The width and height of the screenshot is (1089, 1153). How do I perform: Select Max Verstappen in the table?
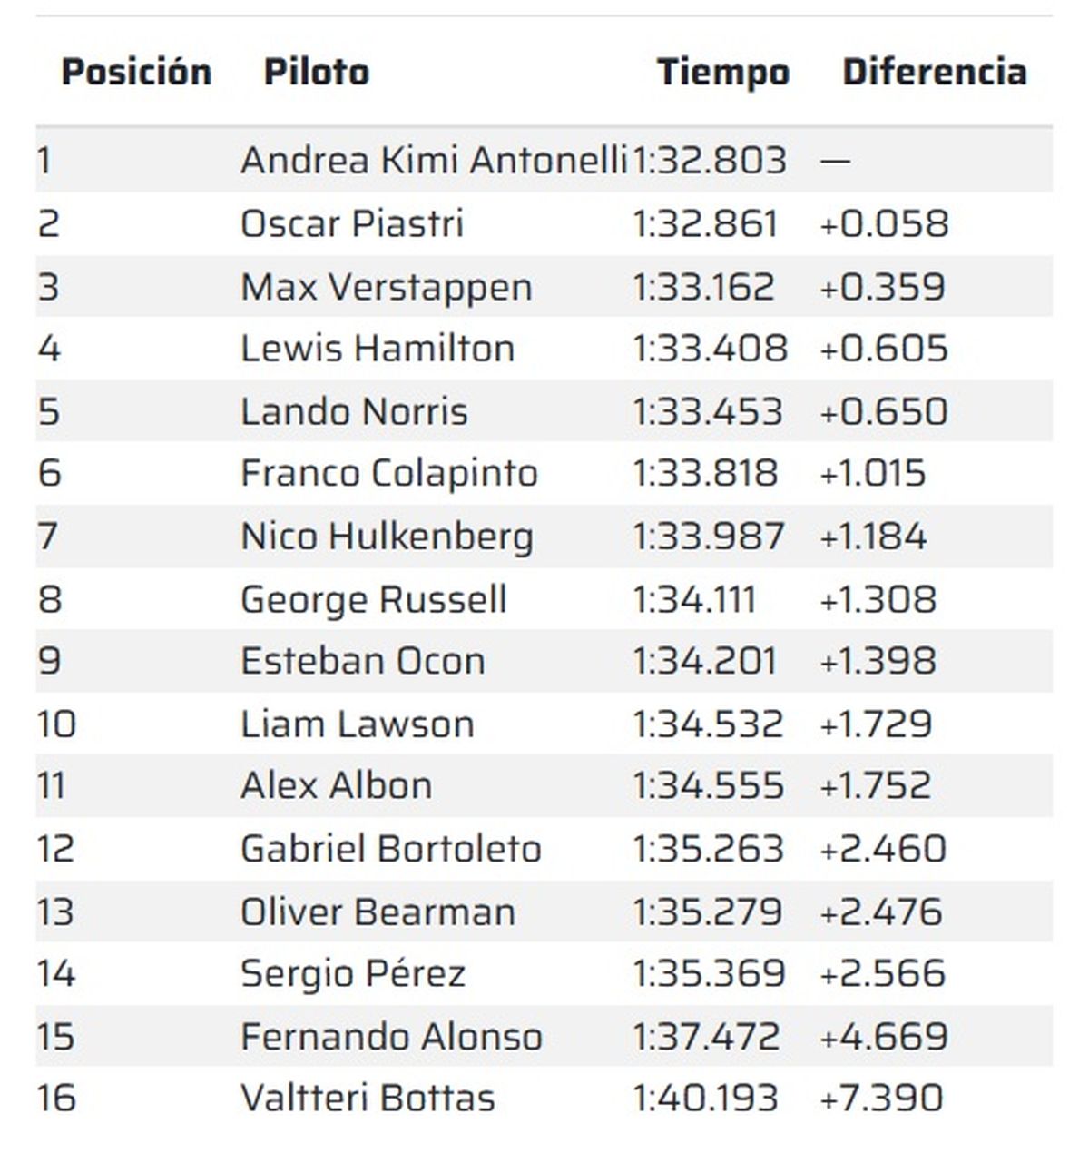pyautogui.click(x=386, y=287)
